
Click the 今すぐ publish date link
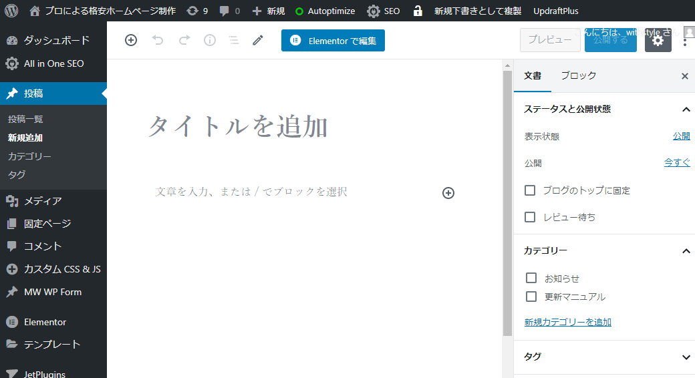point(677,163)
